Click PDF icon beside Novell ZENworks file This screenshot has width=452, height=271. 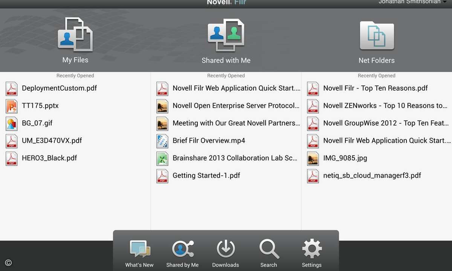click(x=313, y=106)
